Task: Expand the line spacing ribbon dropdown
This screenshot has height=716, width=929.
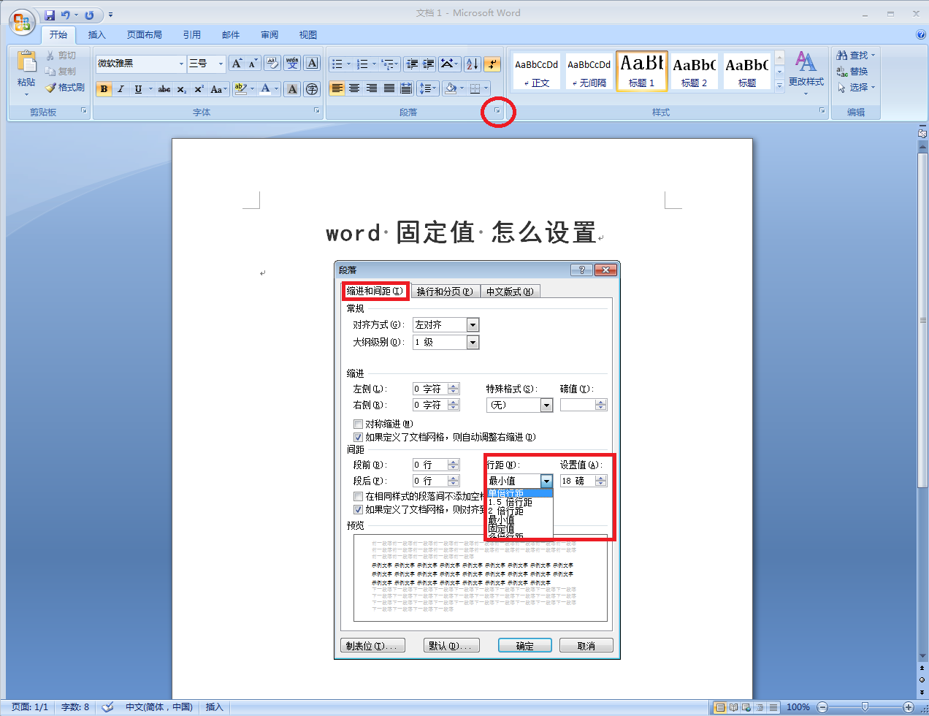Action: 435,88
